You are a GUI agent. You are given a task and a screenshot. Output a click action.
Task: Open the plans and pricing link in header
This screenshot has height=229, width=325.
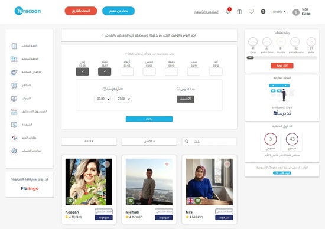(x=206, y=12)
